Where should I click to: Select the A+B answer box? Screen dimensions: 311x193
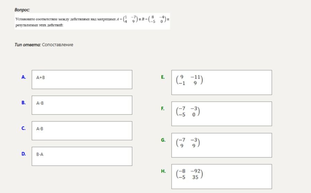pos(82,79)
